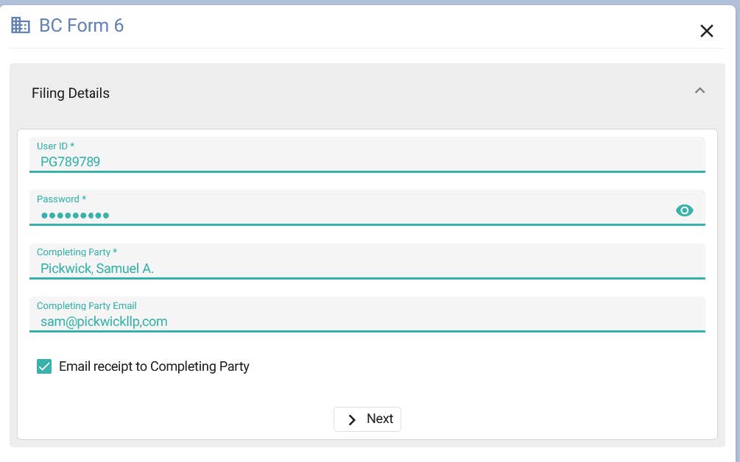This screenshot has height=462, width=740.
Task: Click the masked Password field
Action: tap(346, 215)
